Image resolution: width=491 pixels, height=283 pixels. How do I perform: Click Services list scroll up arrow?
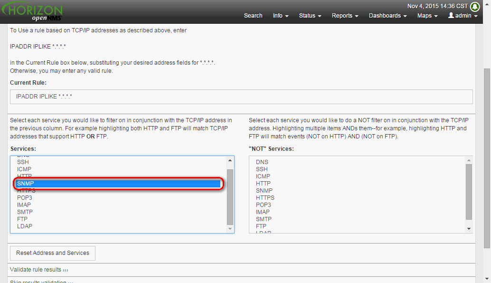pyautogui.click(x=230, y=160)
